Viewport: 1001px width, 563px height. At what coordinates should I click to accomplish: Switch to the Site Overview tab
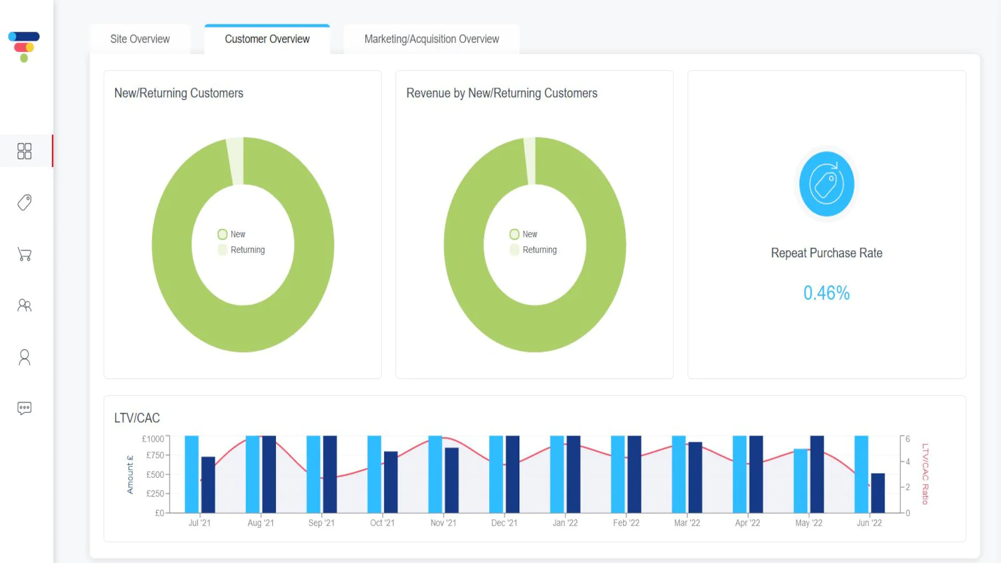[x=140, y=39]
